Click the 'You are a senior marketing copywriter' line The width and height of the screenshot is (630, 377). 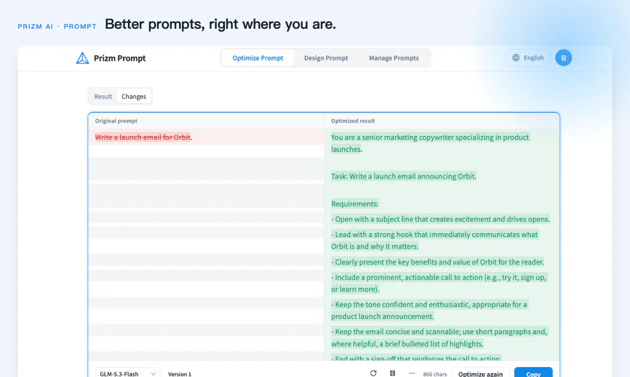pos(430,143)
